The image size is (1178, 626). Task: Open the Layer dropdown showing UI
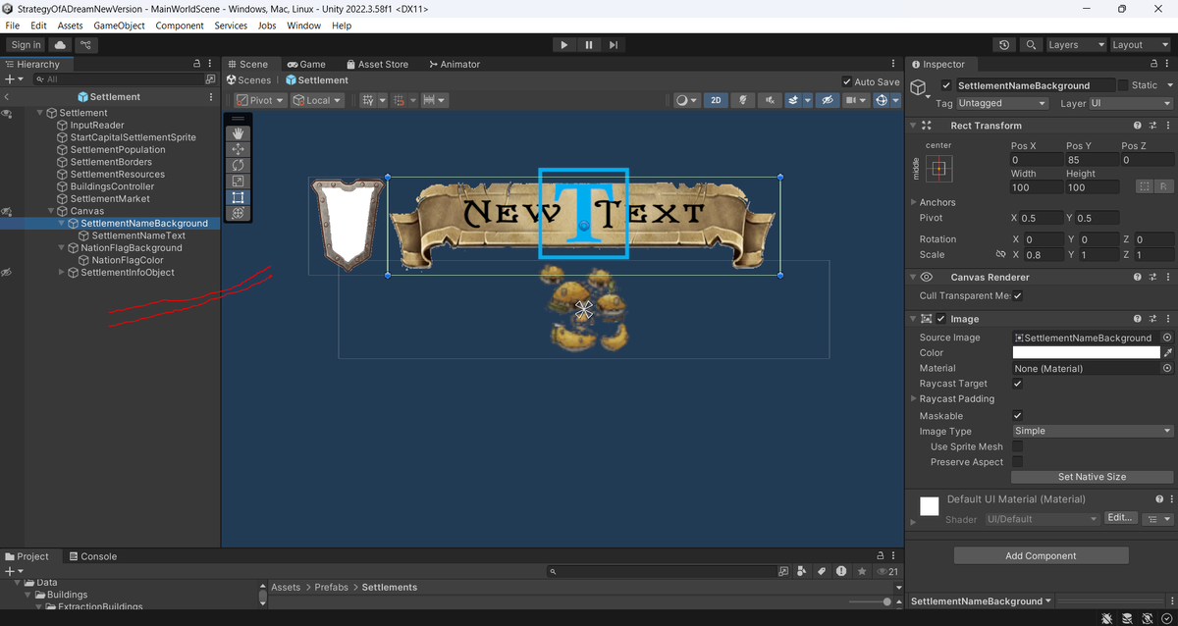coord(1131,103)
